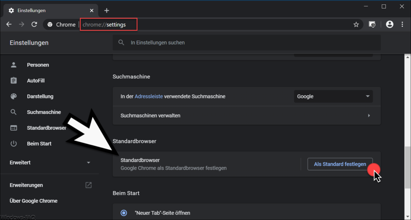Click the Standardbrowser window icon in the sidebar
The width and height of the screenshot is (411, 220).
point(14,128)
